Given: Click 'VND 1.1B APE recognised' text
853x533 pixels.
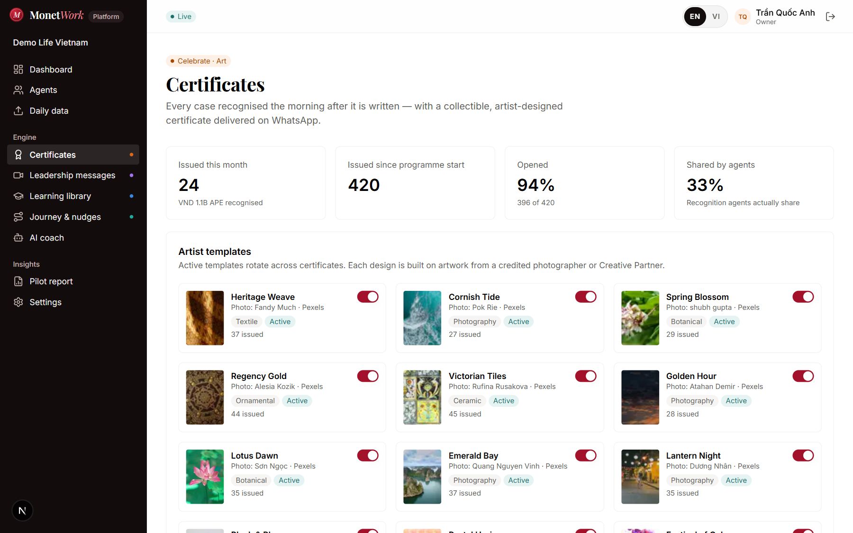Looking at the screenshot, I should 220,203.
